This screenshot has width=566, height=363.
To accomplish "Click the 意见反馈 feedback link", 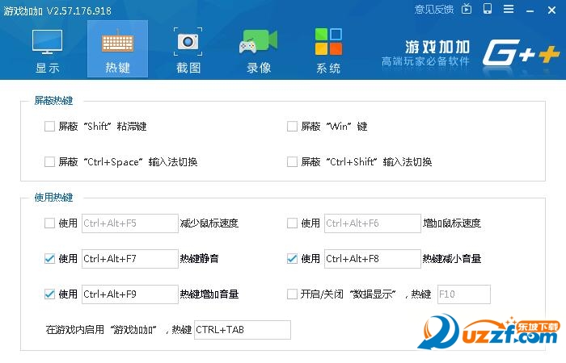I will tap(434, 9).
